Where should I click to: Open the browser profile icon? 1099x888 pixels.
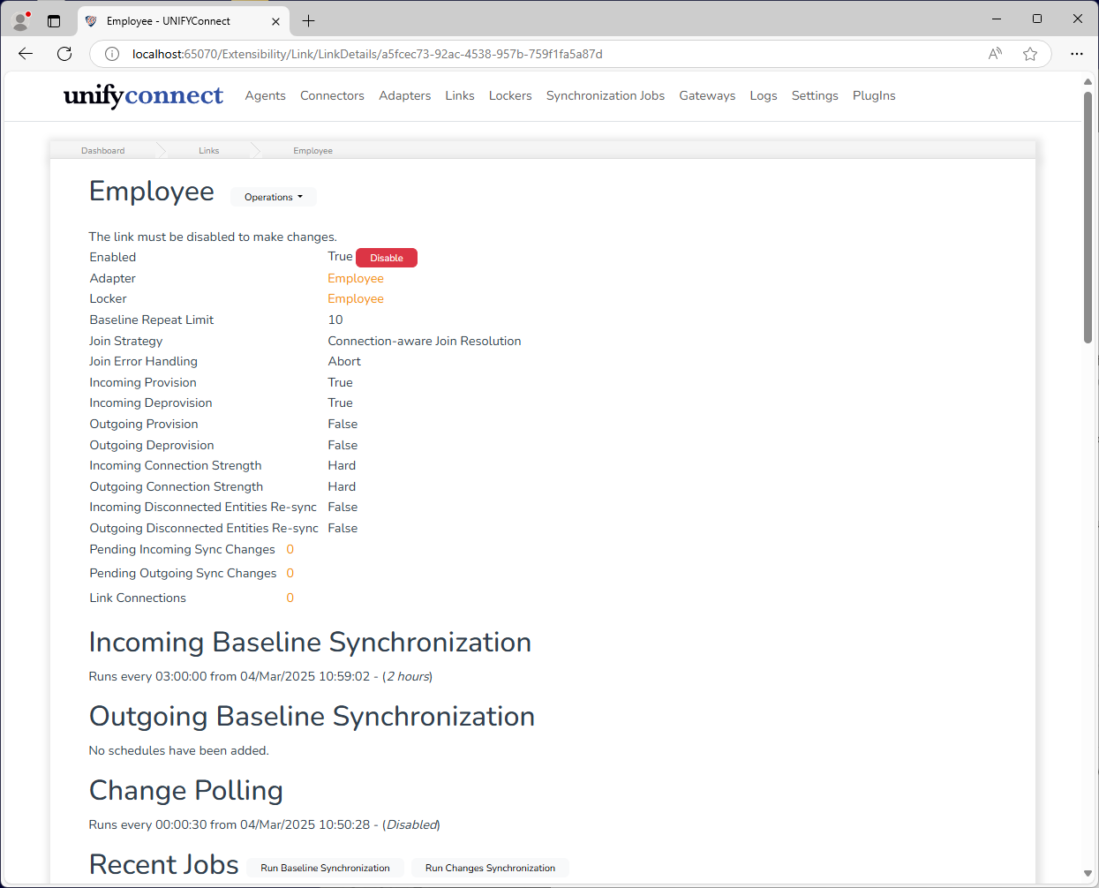(21, 20)
